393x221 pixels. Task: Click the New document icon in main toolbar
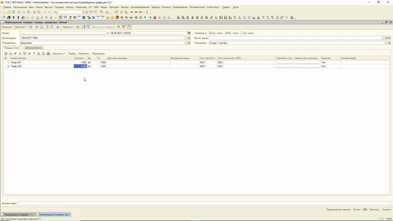coord(4,12)
